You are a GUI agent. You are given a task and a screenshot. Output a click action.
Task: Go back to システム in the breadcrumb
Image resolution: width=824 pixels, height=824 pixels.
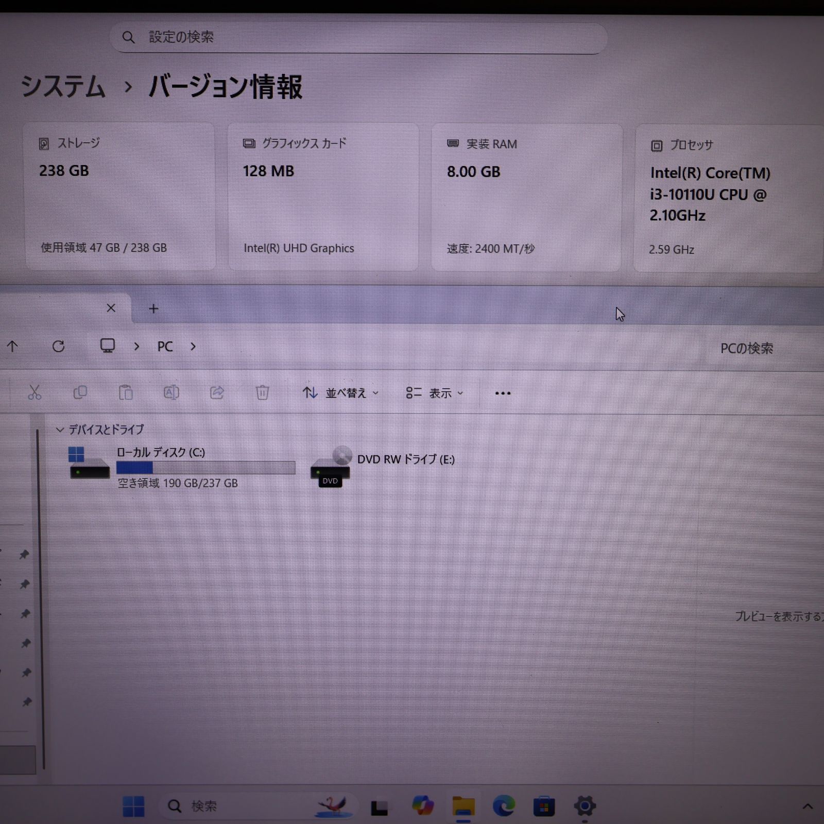pyautogui.click(x=63, y=86)
